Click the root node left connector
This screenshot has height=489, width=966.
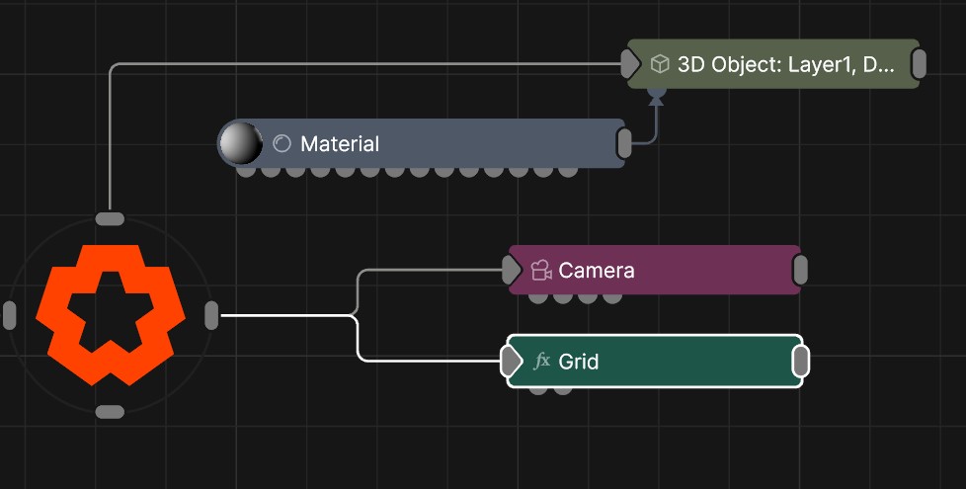click(10, 315)
